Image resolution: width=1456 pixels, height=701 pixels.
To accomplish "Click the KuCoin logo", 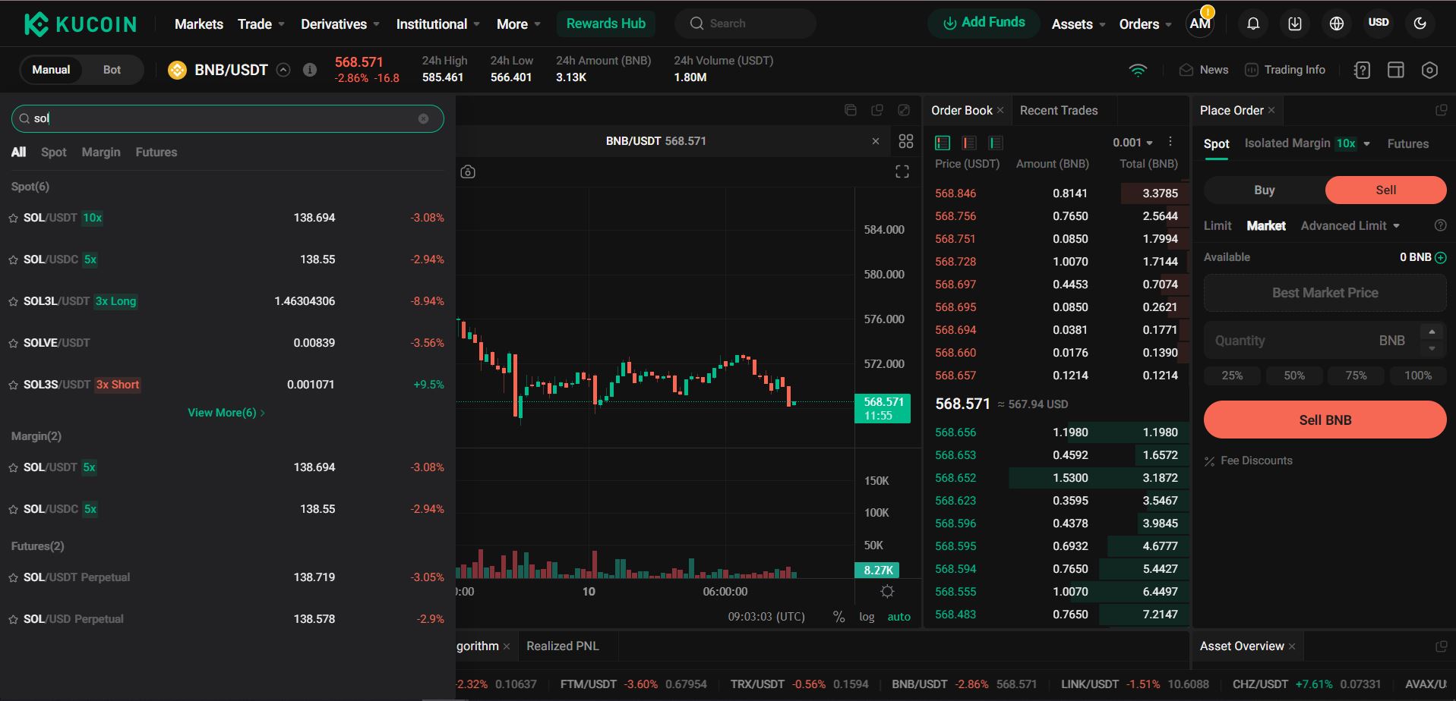I will point(81,24).
